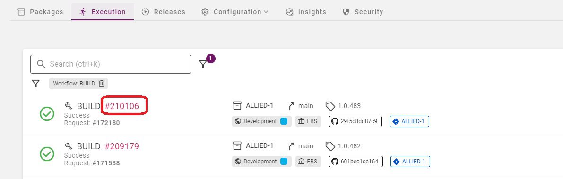Remove Workflow: BUILD filter via trash icon
The image size is (563, 179).
[x=102, y=84]
